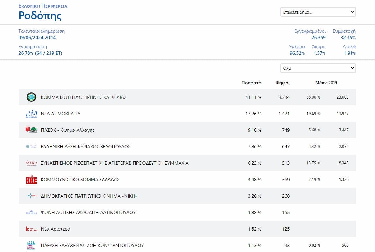The width and height of the screenshot is (375, 252).
Task: Click the Συμμετοχή value 32,35%
Action: pos(348,38)
